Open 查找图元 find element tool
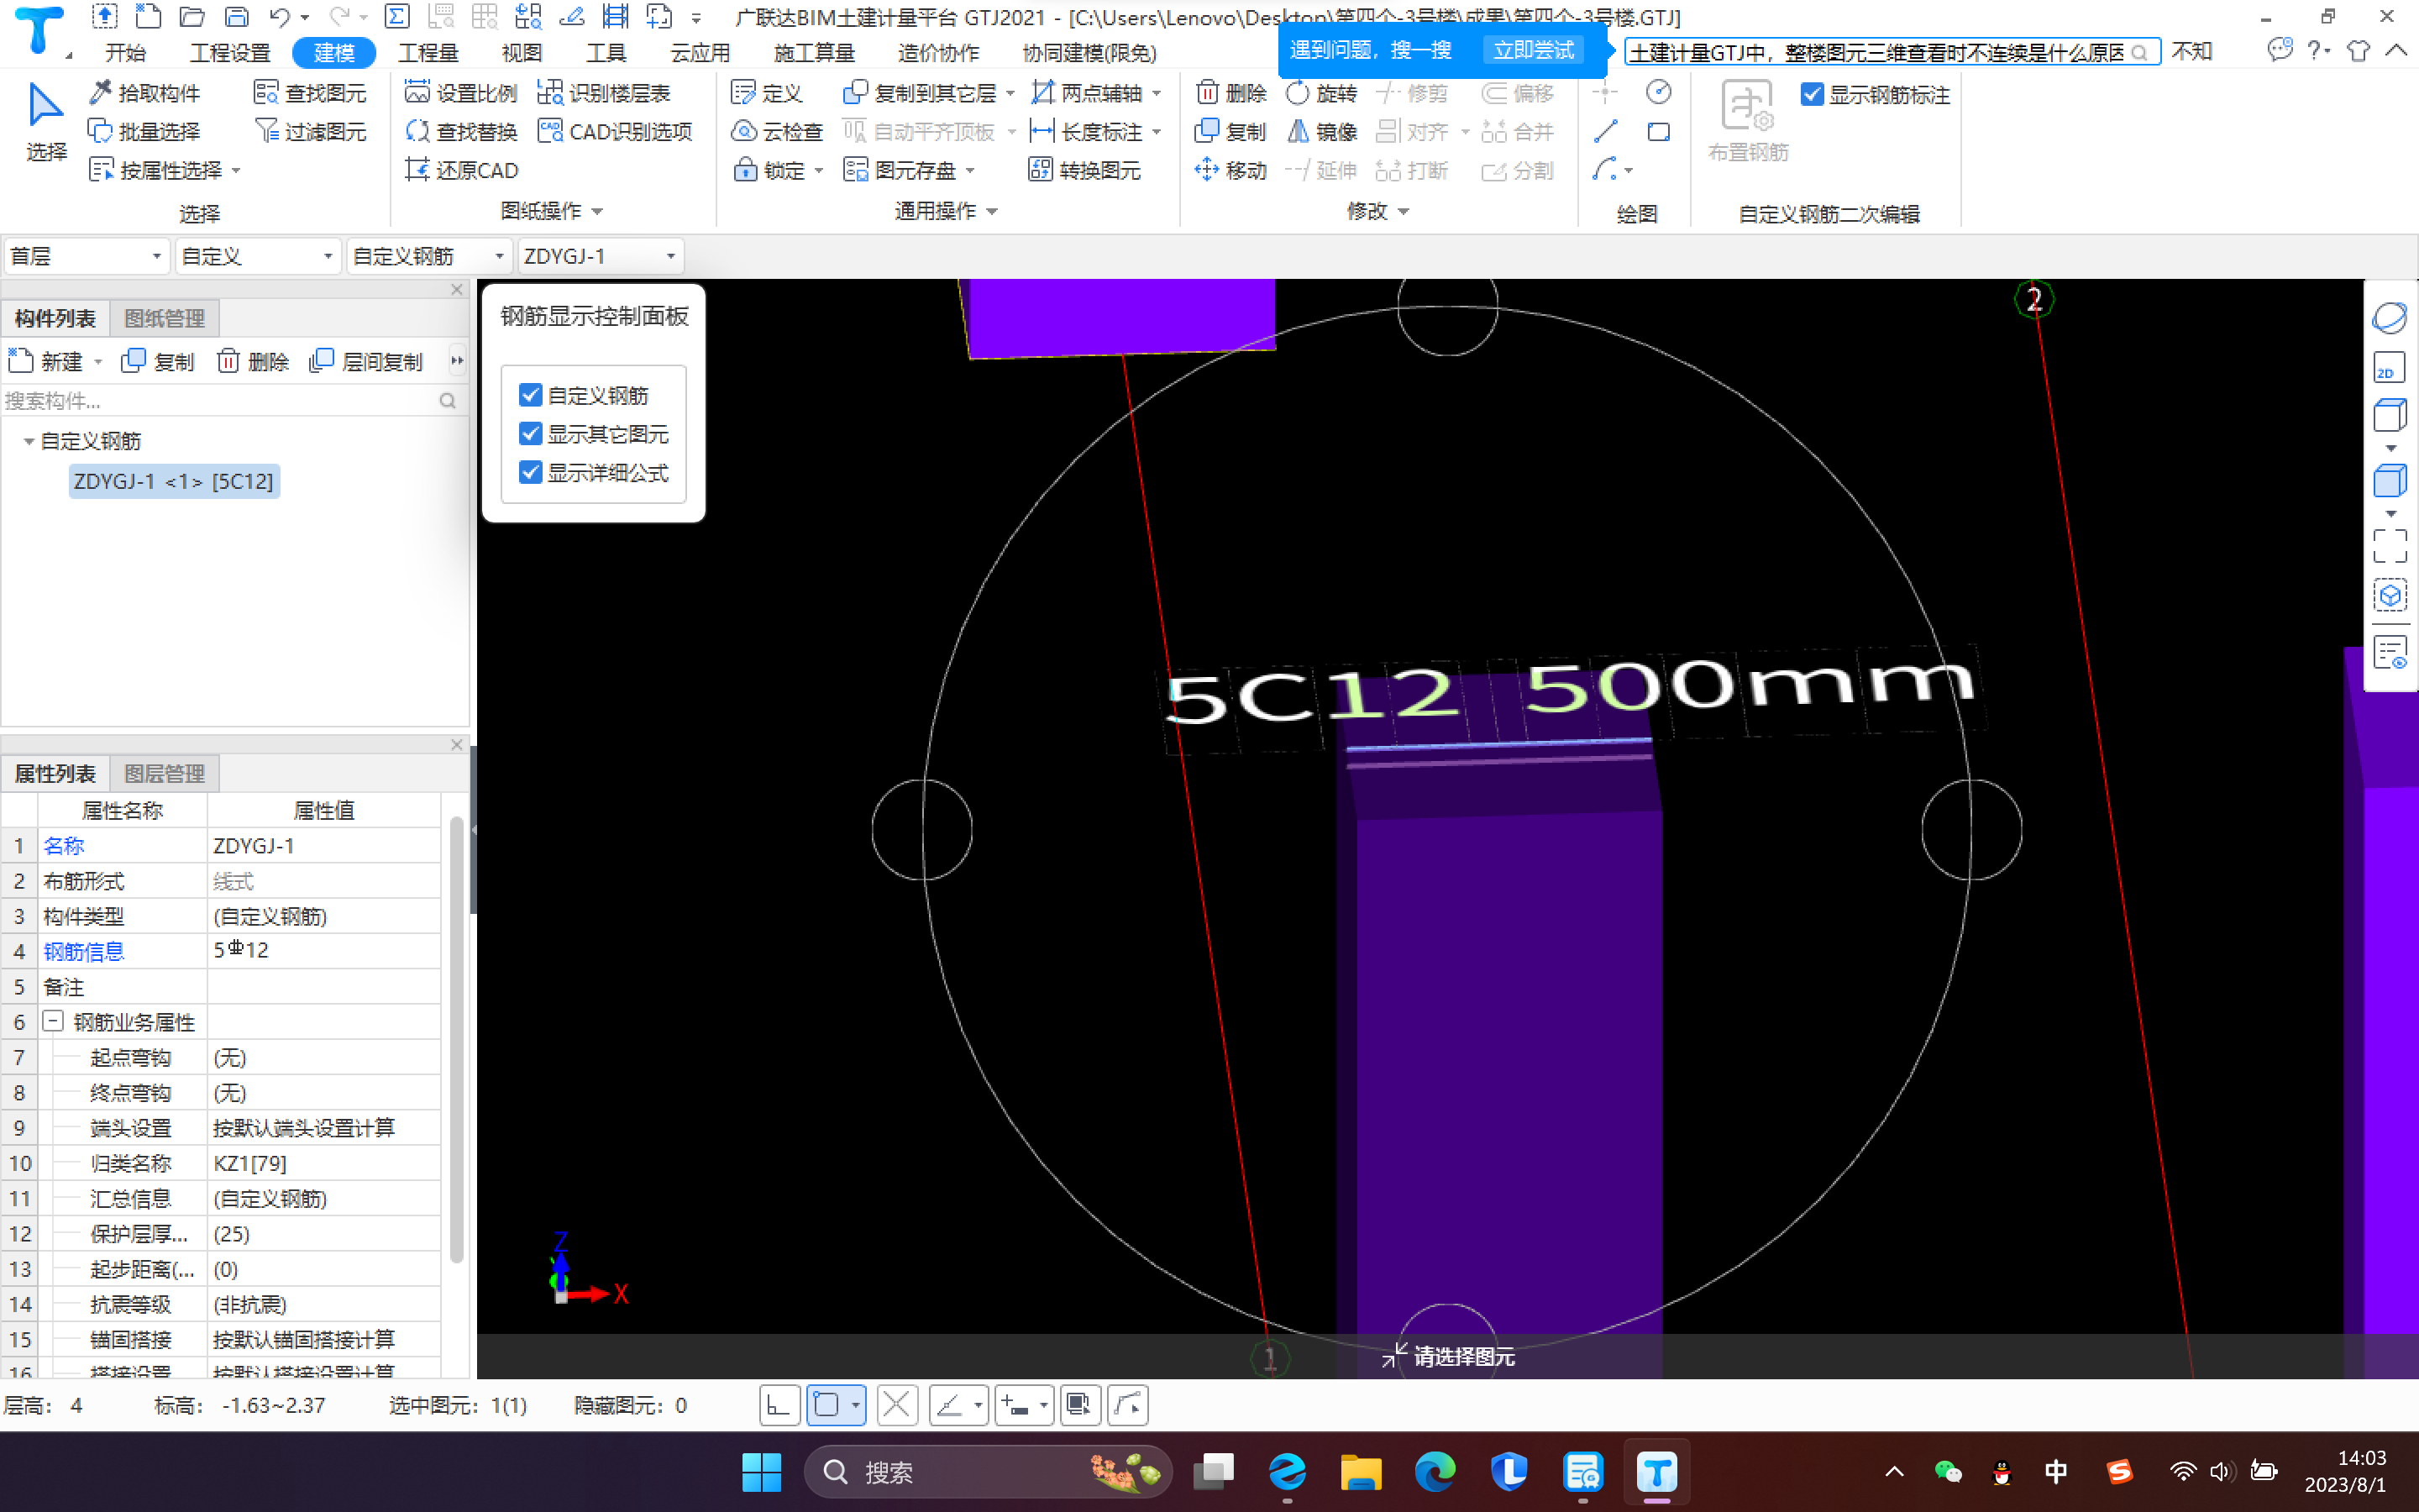The height and width of the screenshot is (1512, 2419). point(310,93)
